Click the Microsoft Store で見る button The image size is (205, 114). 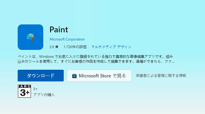pos(99,75)
